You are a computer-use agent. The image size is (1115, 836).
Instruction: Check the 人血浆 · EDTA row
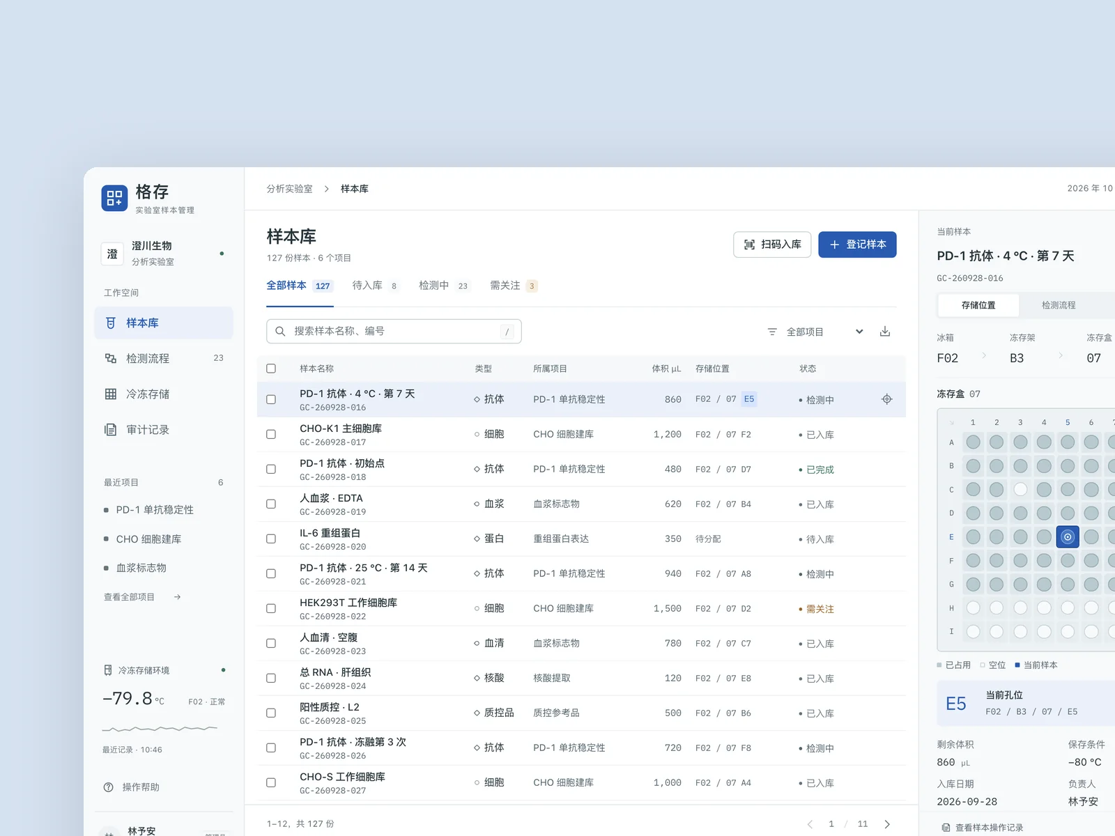[x=271, y=504]
